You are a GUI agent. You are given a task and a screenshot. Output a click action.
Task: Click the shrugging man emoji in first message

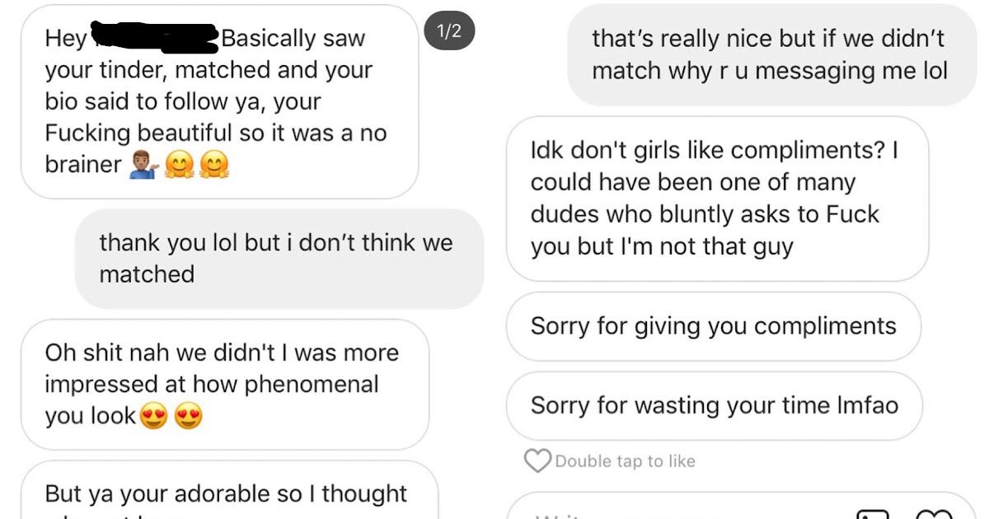(x=143, y=166)
